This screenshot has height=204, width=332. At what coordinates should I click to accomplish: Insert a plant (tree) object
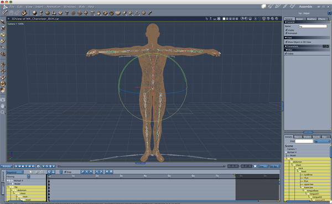[x=86, y=13]
